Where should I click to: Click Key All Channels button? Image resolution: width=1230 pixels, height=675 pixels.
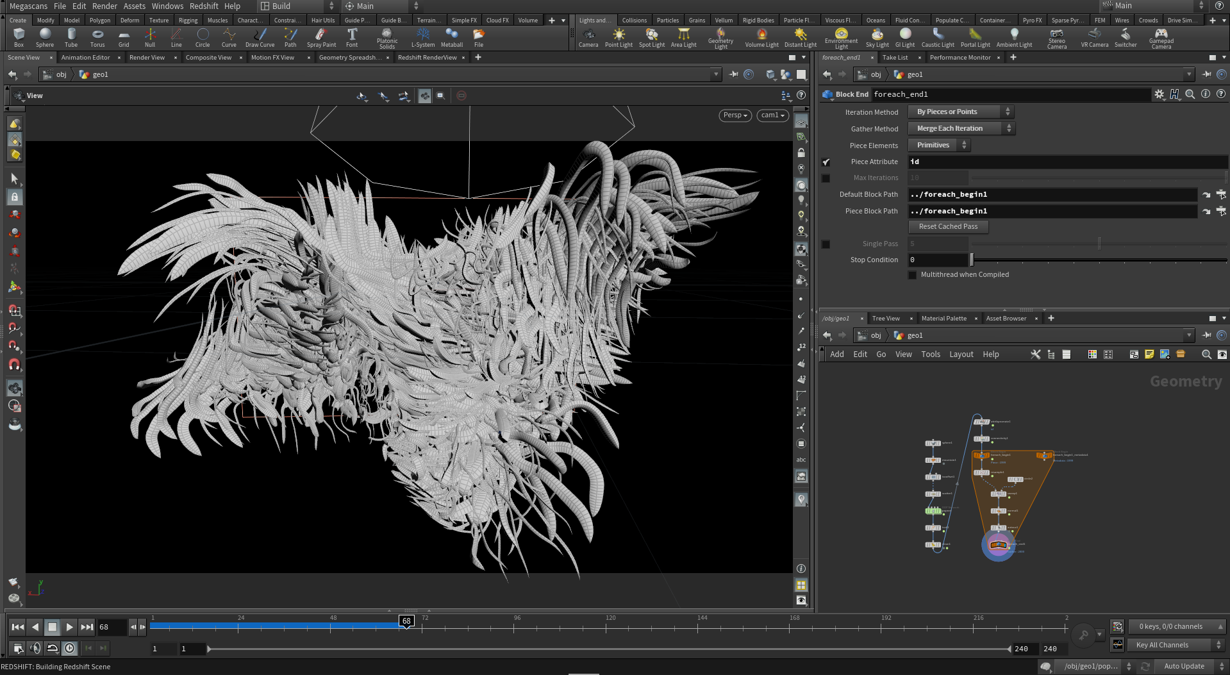(1162, 645)
